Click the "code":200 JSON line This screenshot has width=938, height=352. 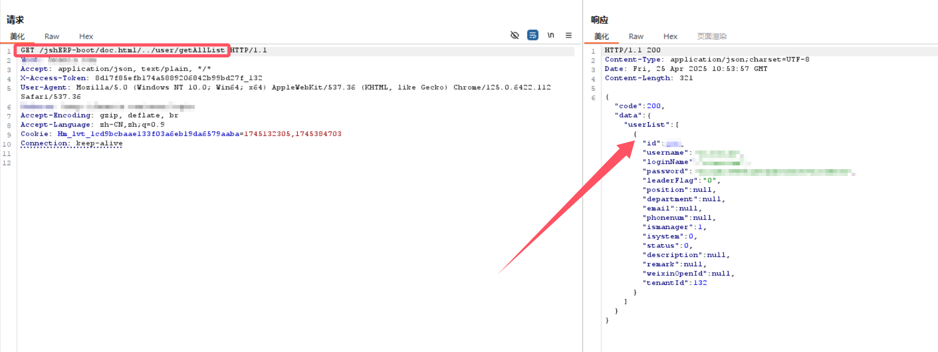point(640,106)
